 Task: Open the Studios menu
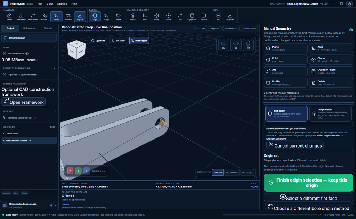62,4
